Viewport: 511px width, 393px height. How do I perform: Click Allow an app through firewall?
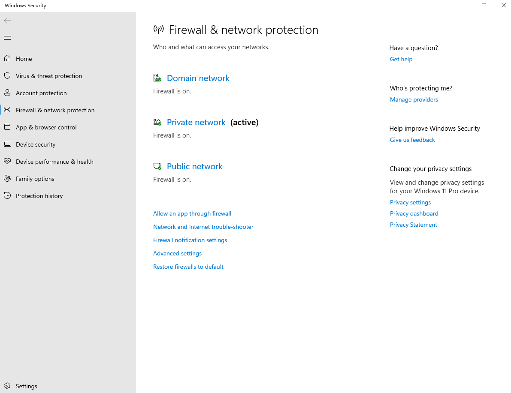(x=192, y=213)
